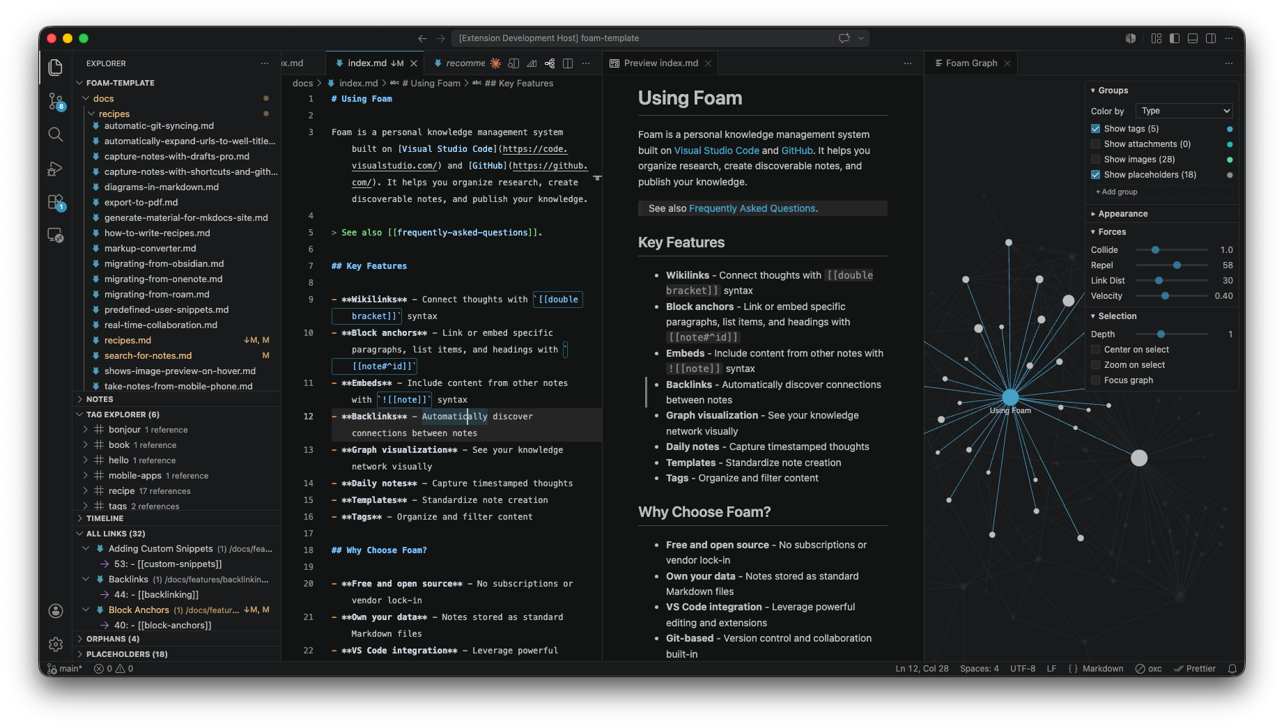1284x728 pixels.
Task: Click the notifications bell in status bar
Action: click(x=1232, y=668)
